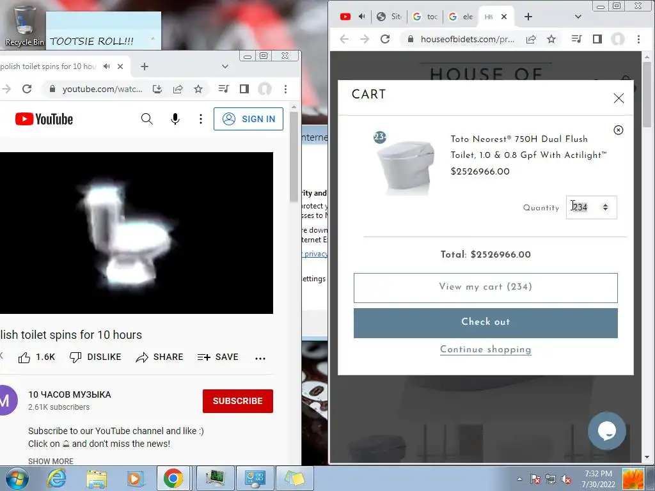Close the polish toilet spins tab
The width and height of the screenshot is (655, 491).
point(120,66)
